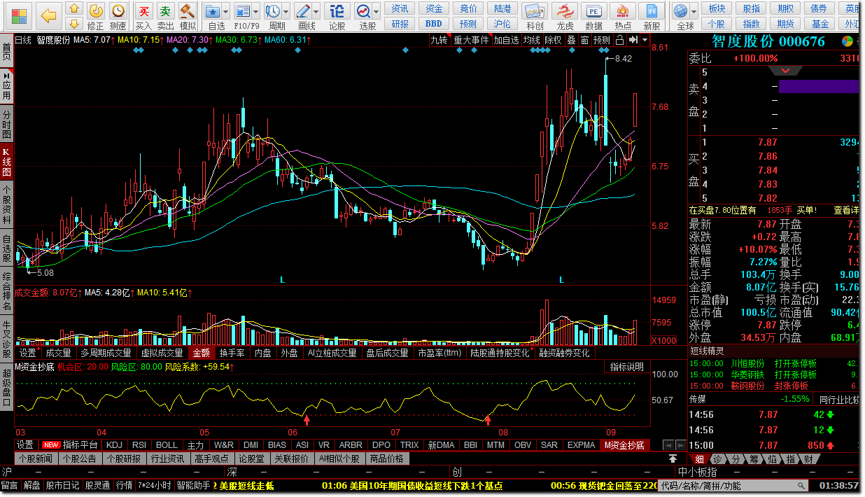The height and width of the screenshot is (497, 865).
Task: Expand the 选股 dropdown arrow
Action: [377, 12]
